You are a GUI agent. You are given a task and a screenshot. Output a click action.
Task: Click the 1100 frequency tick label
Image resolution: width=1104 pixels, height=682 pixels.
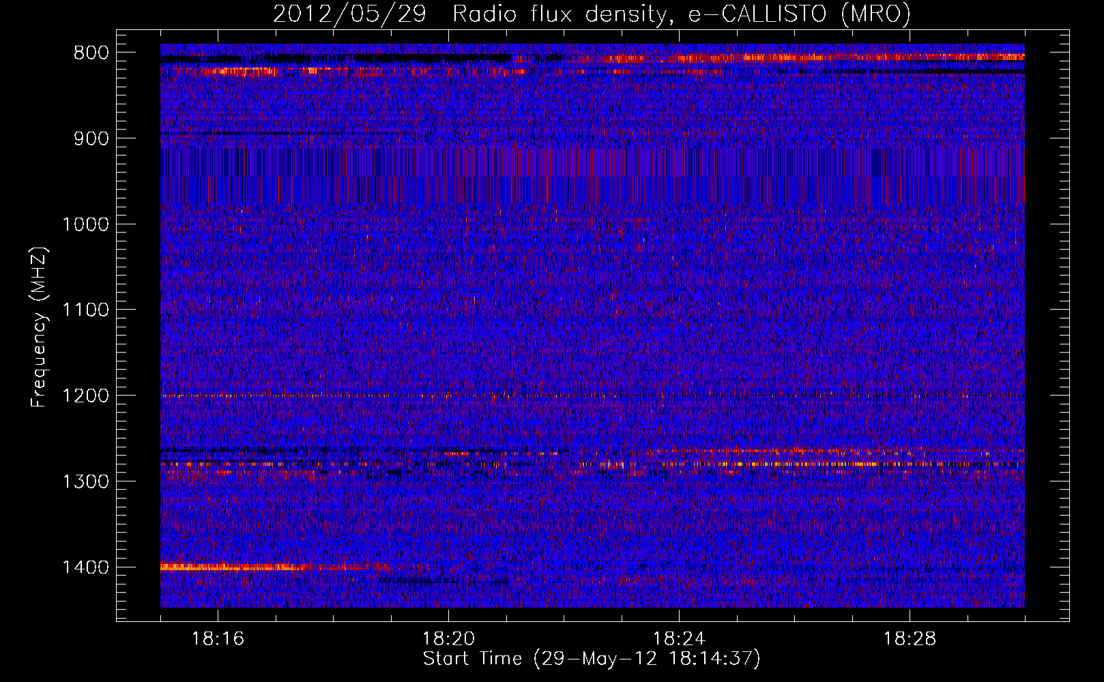[85, 310]
